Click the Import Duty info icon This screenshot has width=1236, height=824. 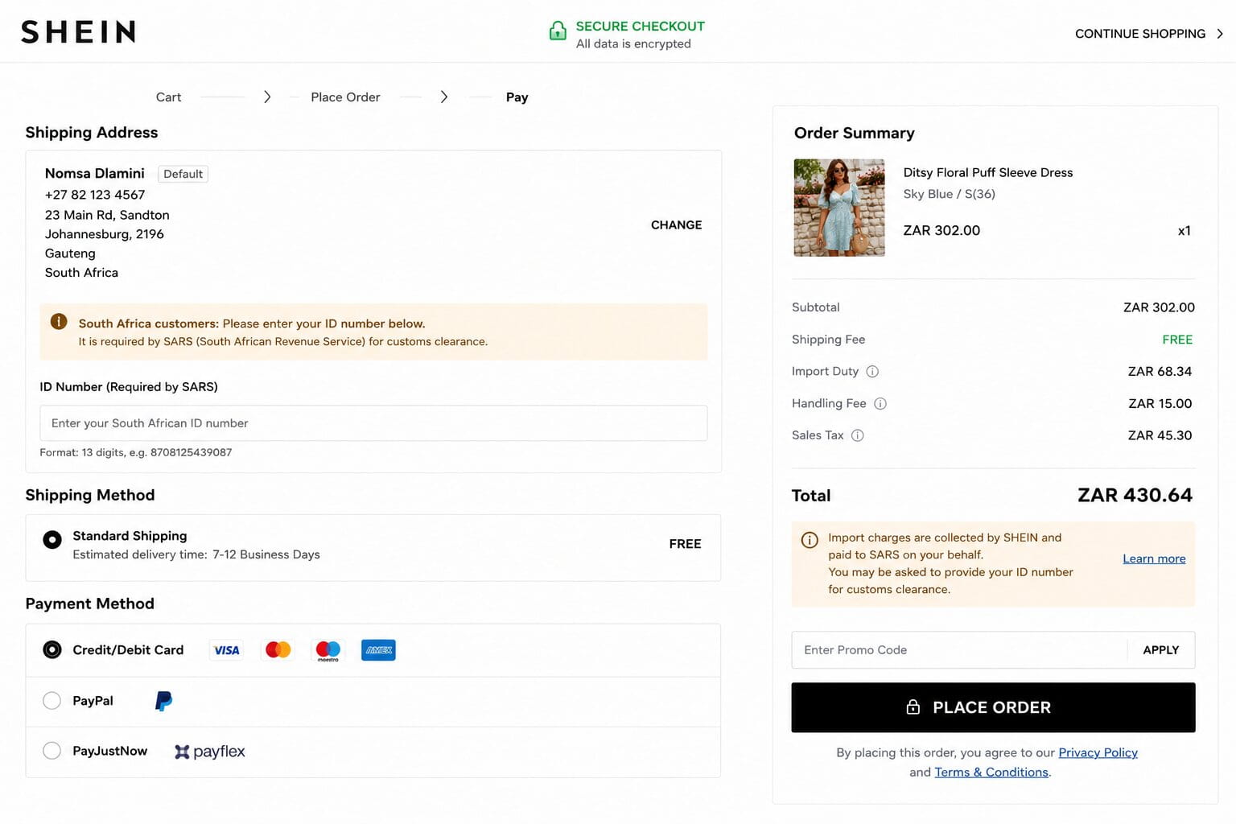tap(872, 372)
